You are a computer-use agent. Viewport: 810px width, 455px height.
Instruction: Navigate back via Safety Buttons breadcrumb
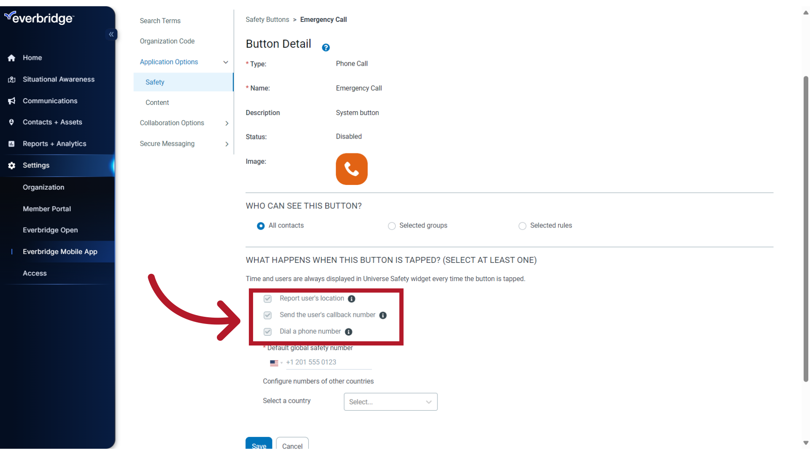267,19
